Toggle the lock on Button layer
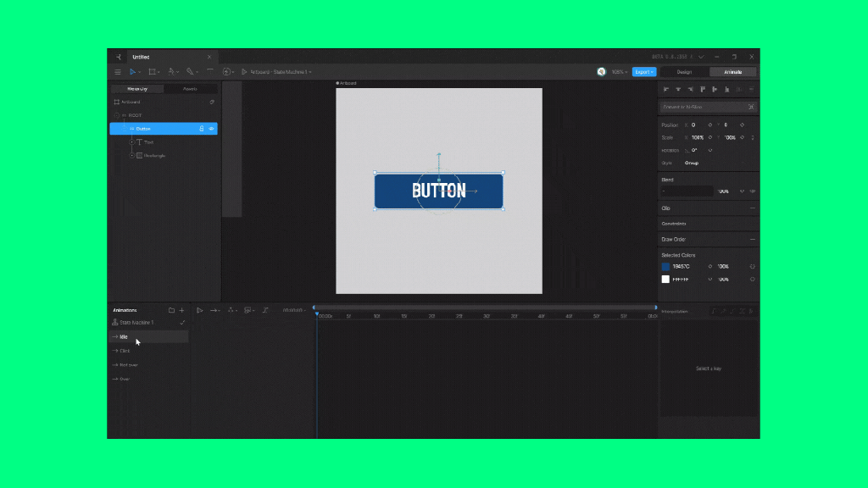 tap(202, 129)
